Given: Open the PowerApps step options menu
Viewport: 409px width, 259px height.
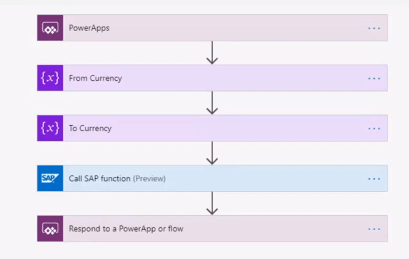Looking at the screenshot, I should (374, 28).
